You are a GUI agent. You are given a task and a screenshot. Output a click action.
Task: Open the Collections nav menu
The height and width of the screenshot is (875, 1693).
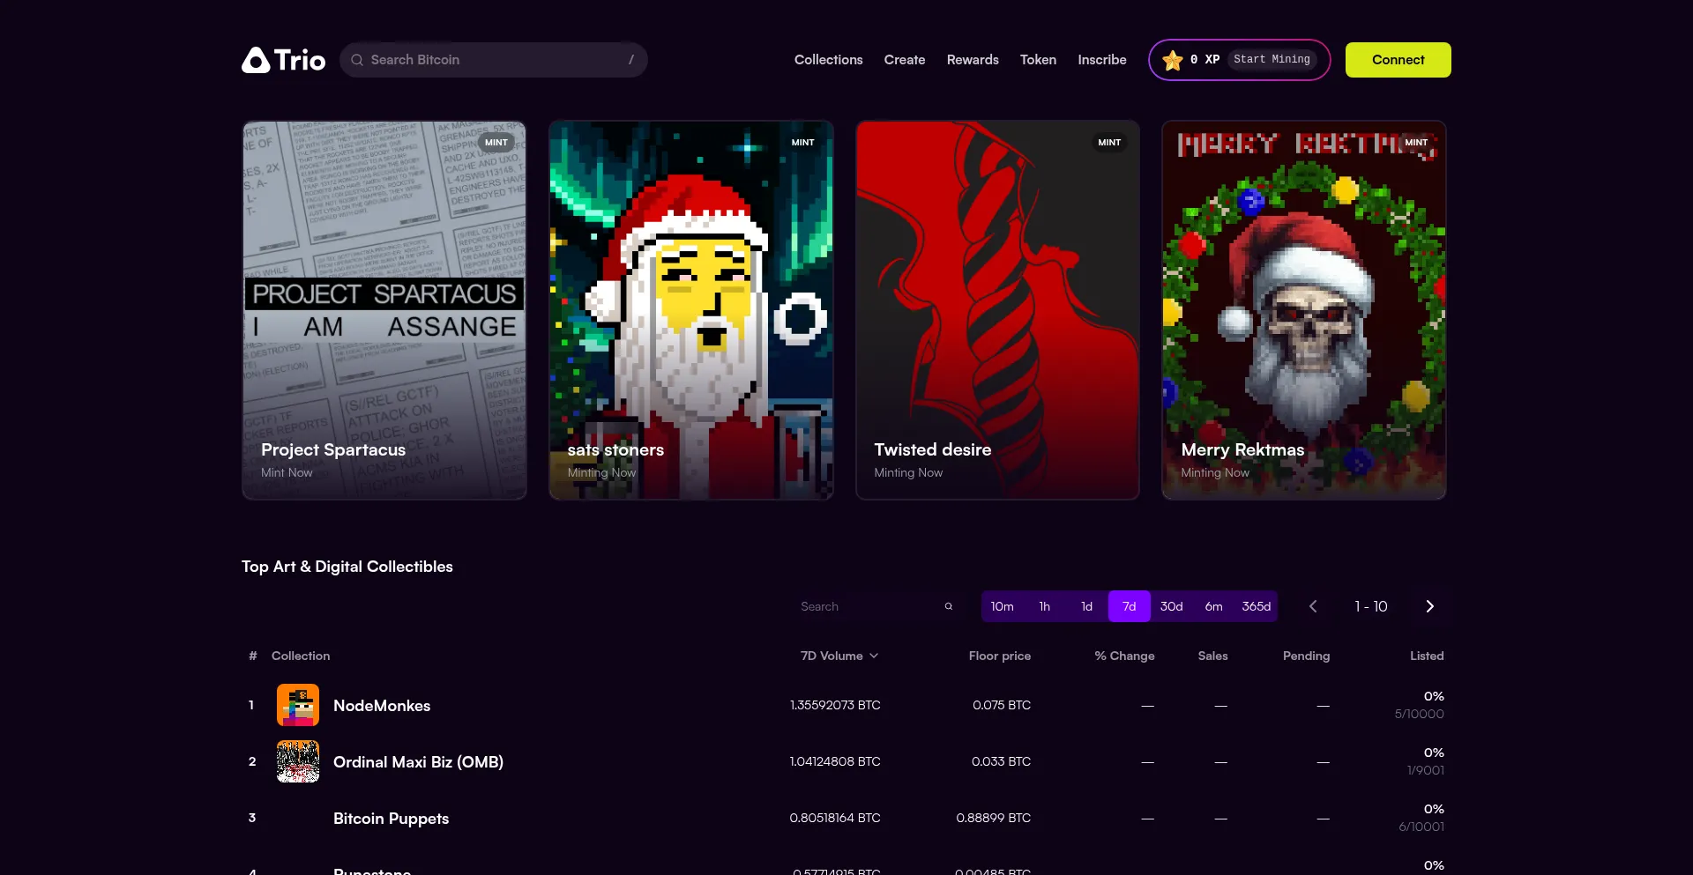click(x=828, y=60)
